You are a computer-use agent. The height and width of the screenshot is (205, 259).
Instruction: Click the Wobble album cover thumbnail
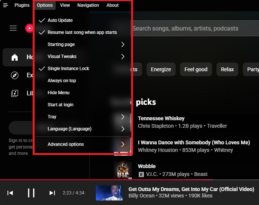click(x=123, y=170)
